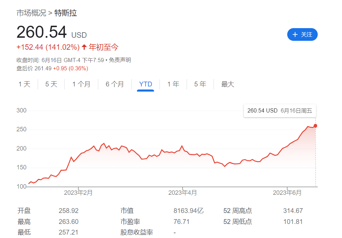Click the 市值 value 8163.94亿
The height and width of the screenshot is (238, 342).
[x=188, y=211]
